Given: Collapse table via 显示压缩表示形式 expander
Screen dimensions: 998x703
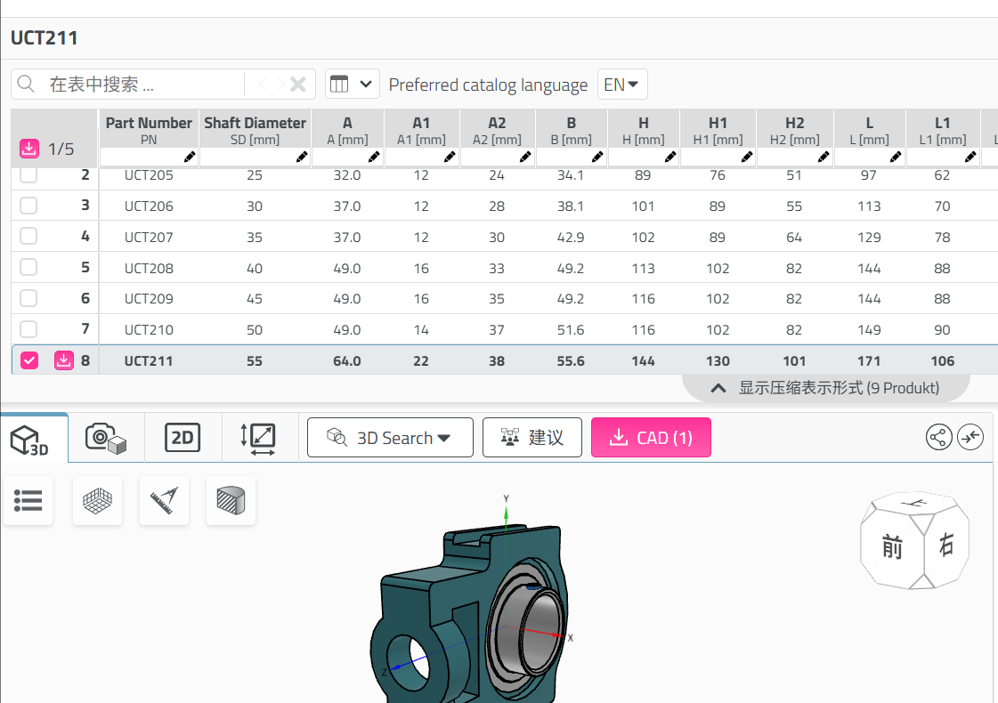Looking at the screenshot, I should [825, 388].
